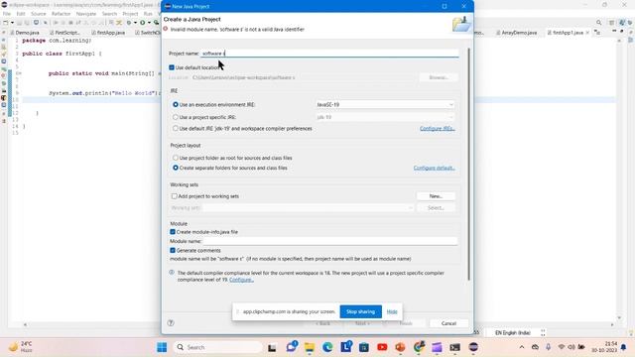Open the purple Clipchamp taskbar icon
635x357 pixels.
[x=437, y=347]
